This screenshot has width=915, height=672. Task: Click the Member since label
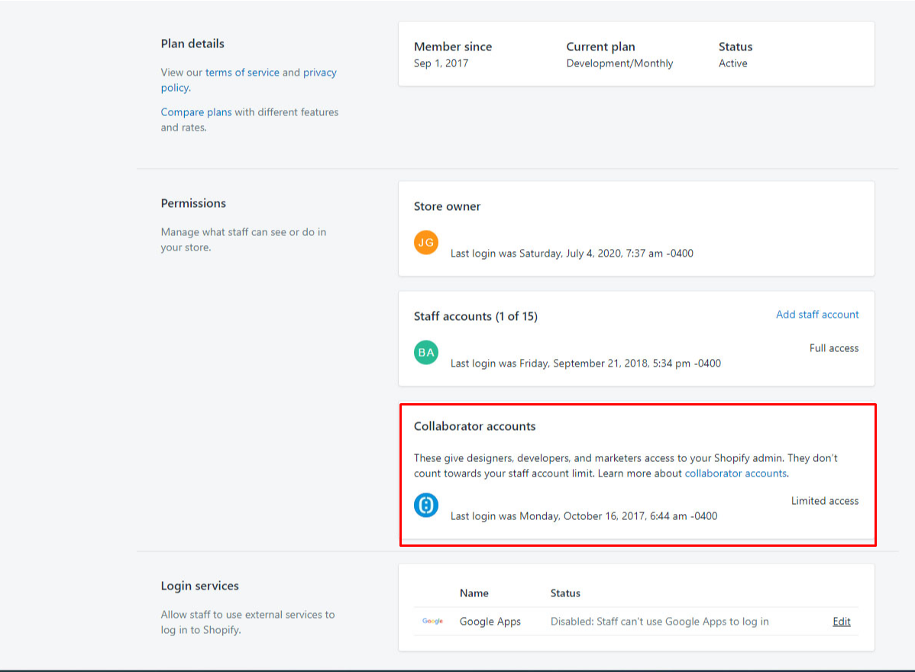(453, 47)
